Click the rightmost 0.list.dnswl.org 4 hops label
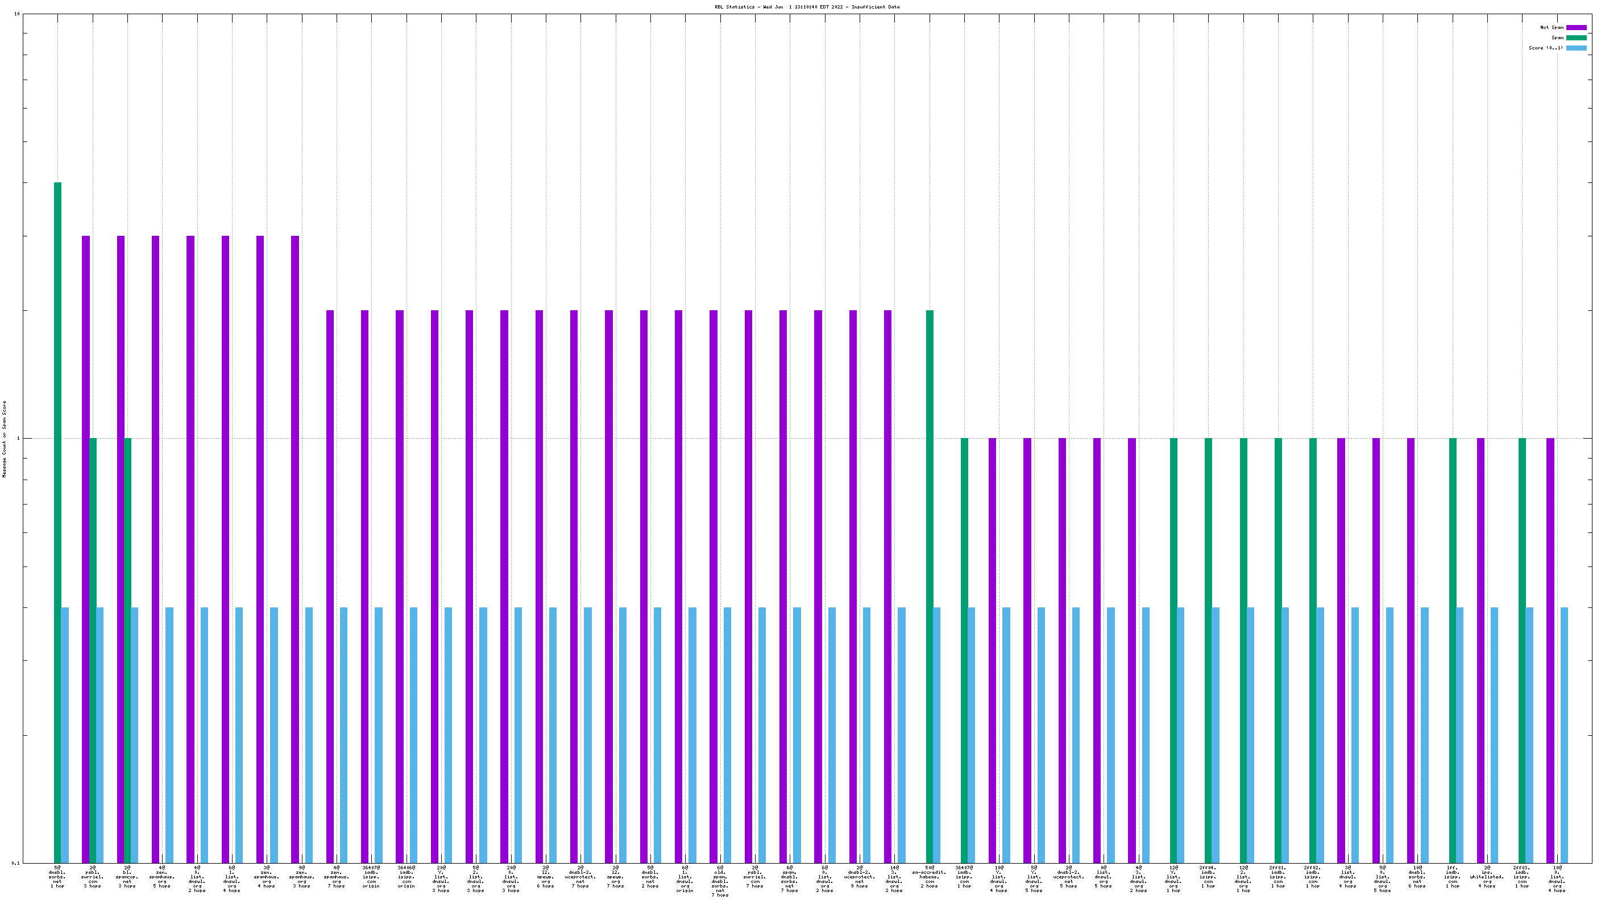 [x=1557, y=878]
